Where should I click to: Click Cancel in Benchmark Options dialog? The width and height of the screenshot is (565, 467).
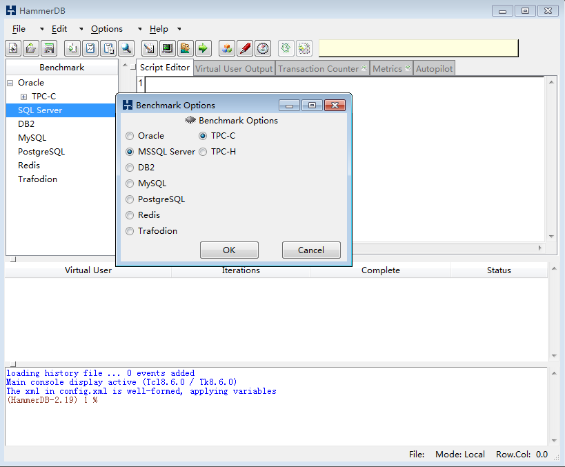coord(311,250)
